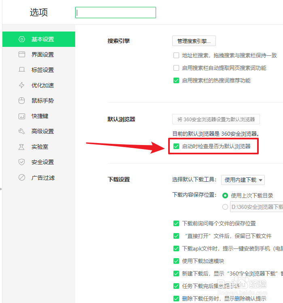Click the D:\360安全浏览器下载 path field

256,207
